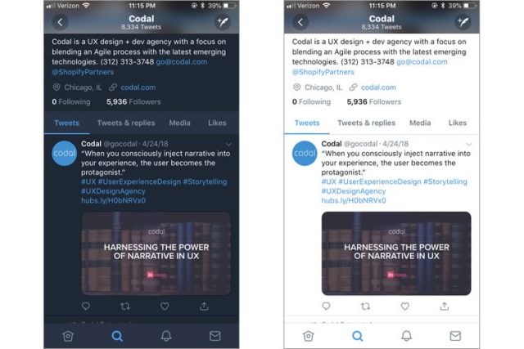
Task: Follow the hubs.ly link in light mode tweet
Action: pos(354,200)
